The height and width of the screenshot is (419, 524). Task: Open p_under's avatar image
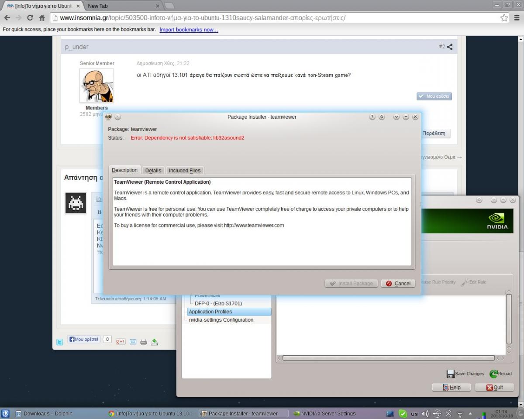pyautogui.click(x=97, y=86)
